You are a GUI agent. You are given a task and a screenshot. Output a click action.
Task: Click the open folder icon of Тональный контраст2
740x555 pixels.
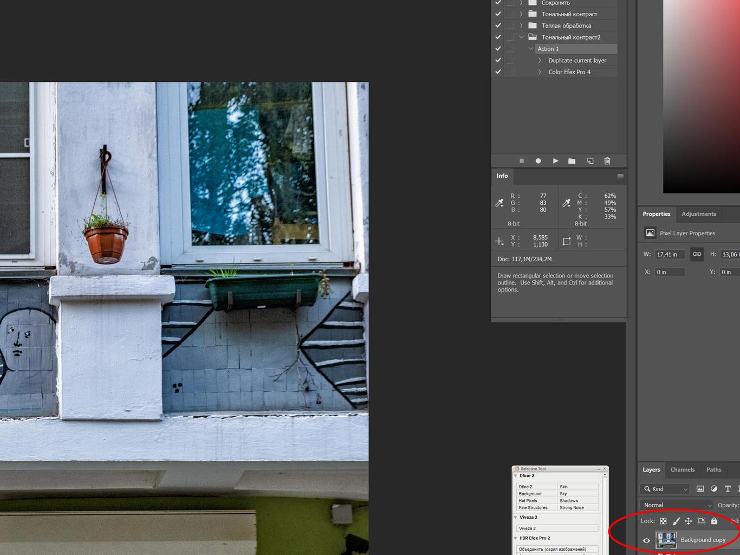coord(533,37)
